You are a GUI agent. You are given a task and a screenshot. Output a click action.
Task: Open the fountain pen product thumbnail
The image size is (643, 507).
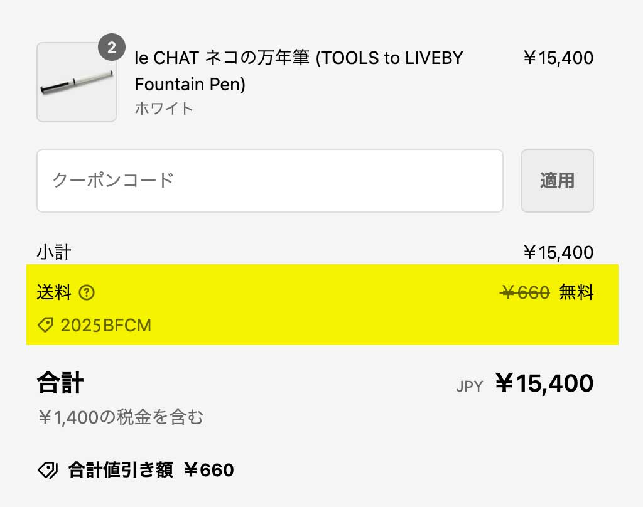click(77, 82)
